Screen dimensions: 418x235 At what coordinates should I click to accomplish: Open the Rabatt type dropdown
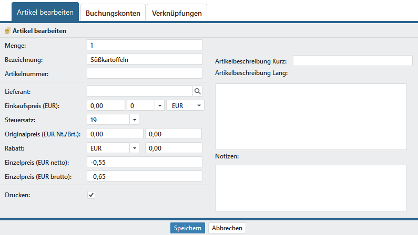[x=134, y=148]
